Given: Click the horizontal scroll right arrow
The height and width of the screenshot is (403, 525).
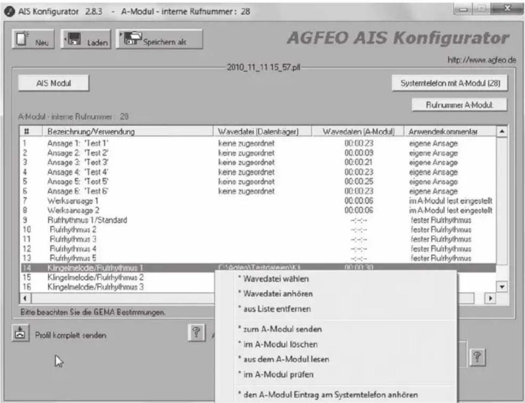Looking at the screenshot, I should click(490, 298).
